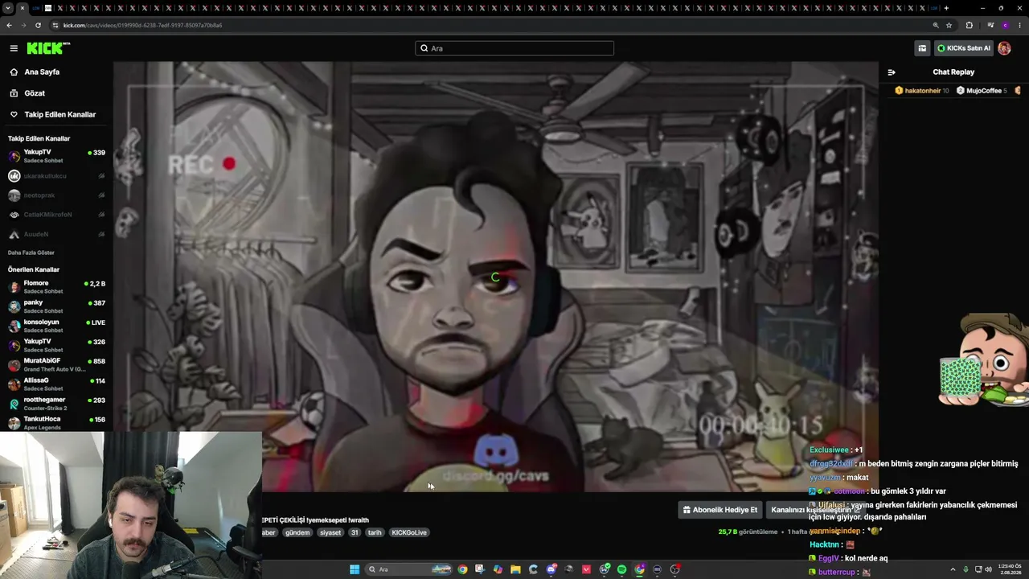Click the browser back button

[x=9, y=25]
